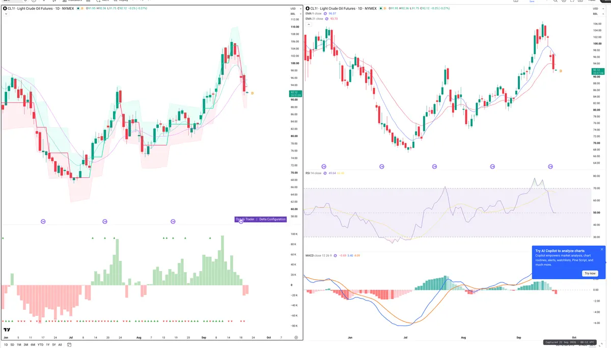Image resolution: width=611 pixels, height=348 pixels.
Task: Click the left chart event marker near August 19
Action: pos(173,221)
